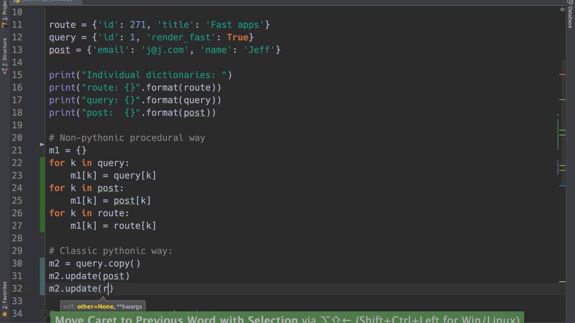This screenshot has height=323, width=575.
Task: Click line number 14 in the gutter
Action: click(17, 62)
